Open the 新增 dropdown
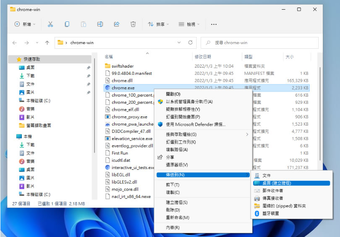340x237 pixels. [25, 24]
